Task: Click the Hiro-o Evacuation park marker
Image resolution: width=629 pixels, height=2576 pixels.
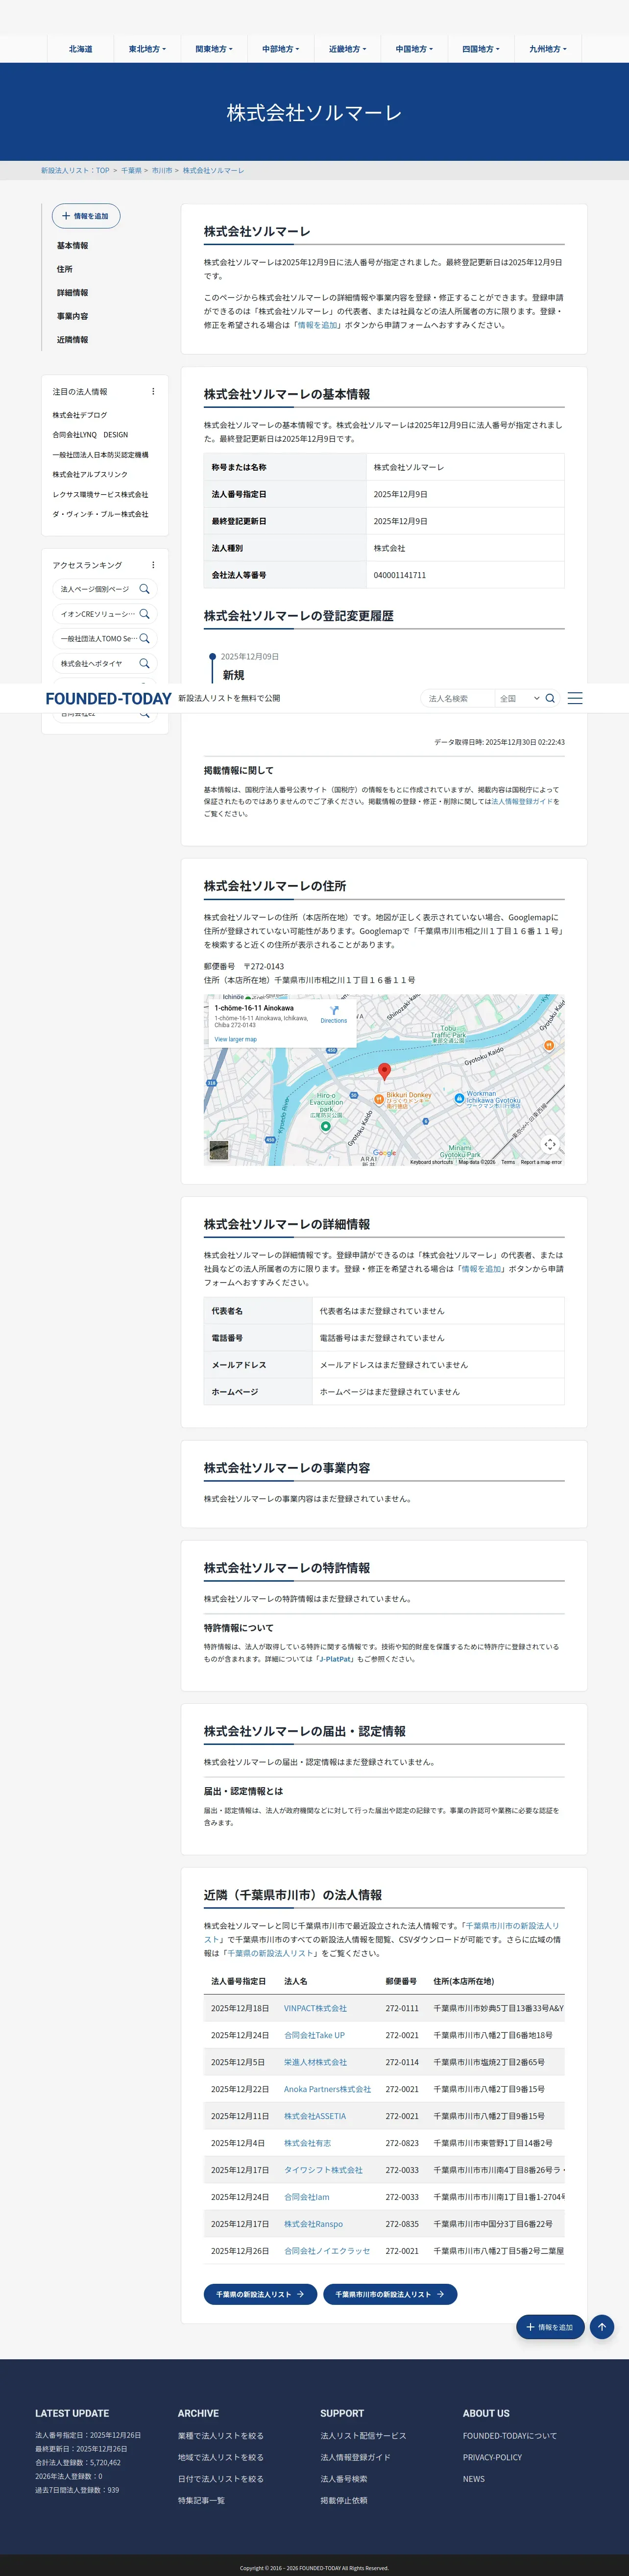Action: coord(325,1126)
